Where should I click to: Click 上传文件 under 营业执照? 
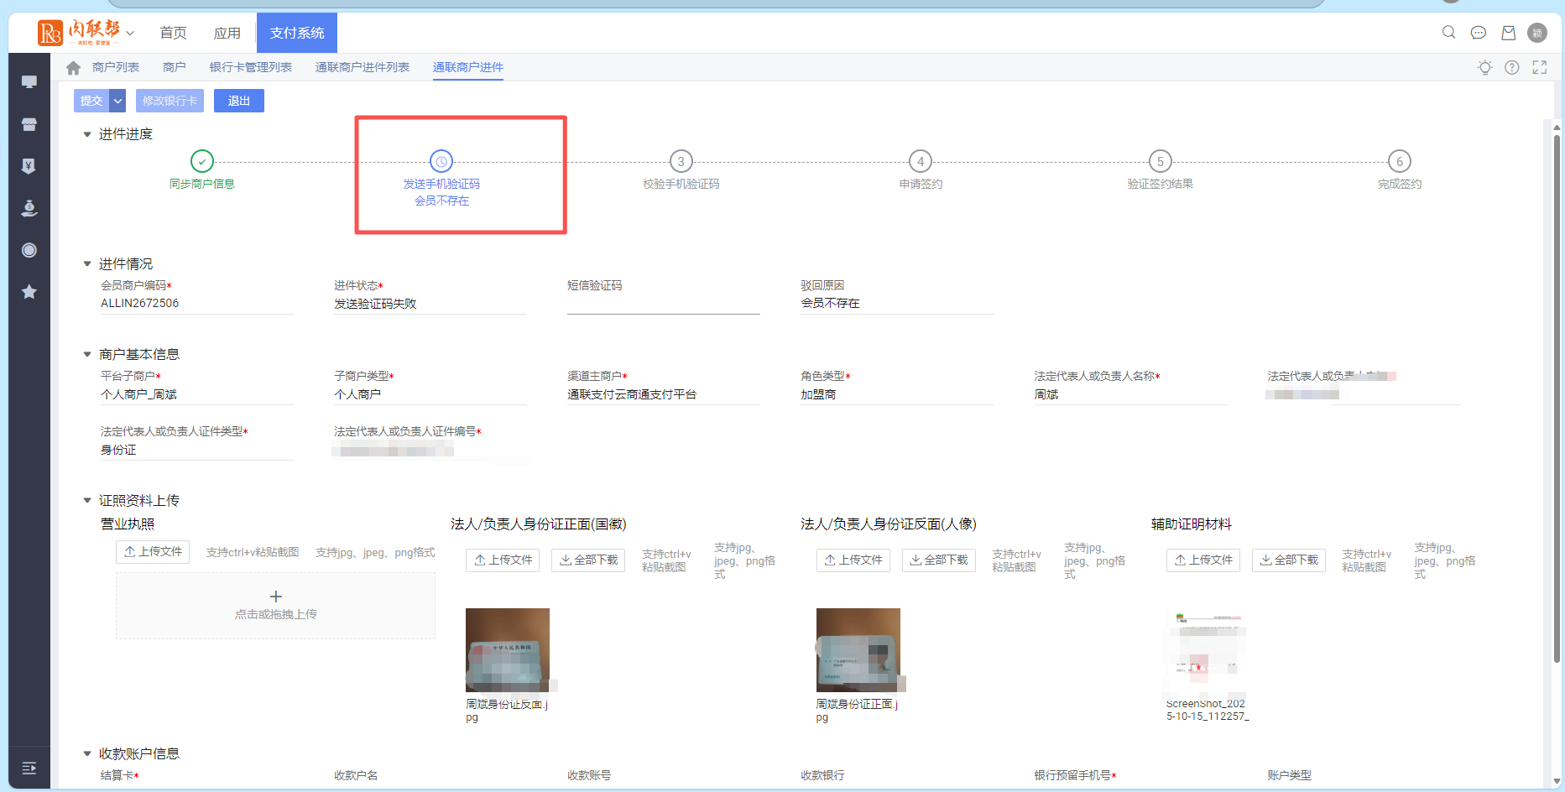[153, 552]
